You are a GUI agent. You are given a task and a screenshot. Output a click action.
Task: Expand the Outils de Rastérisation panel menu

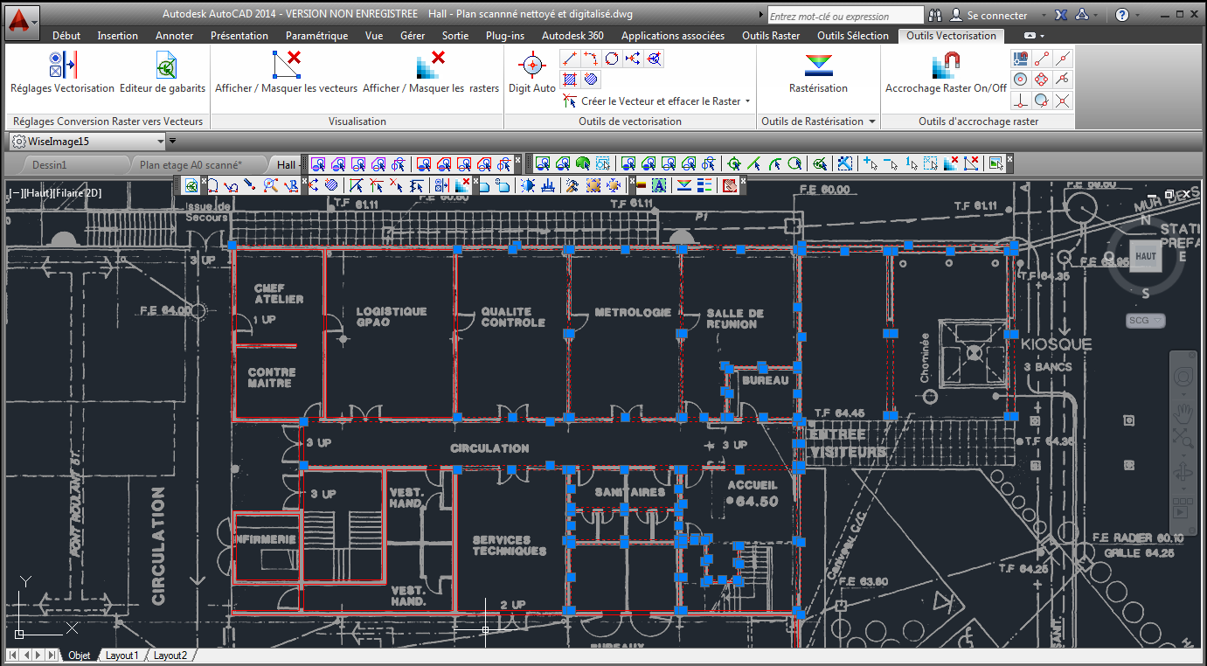tap(871, 121)
